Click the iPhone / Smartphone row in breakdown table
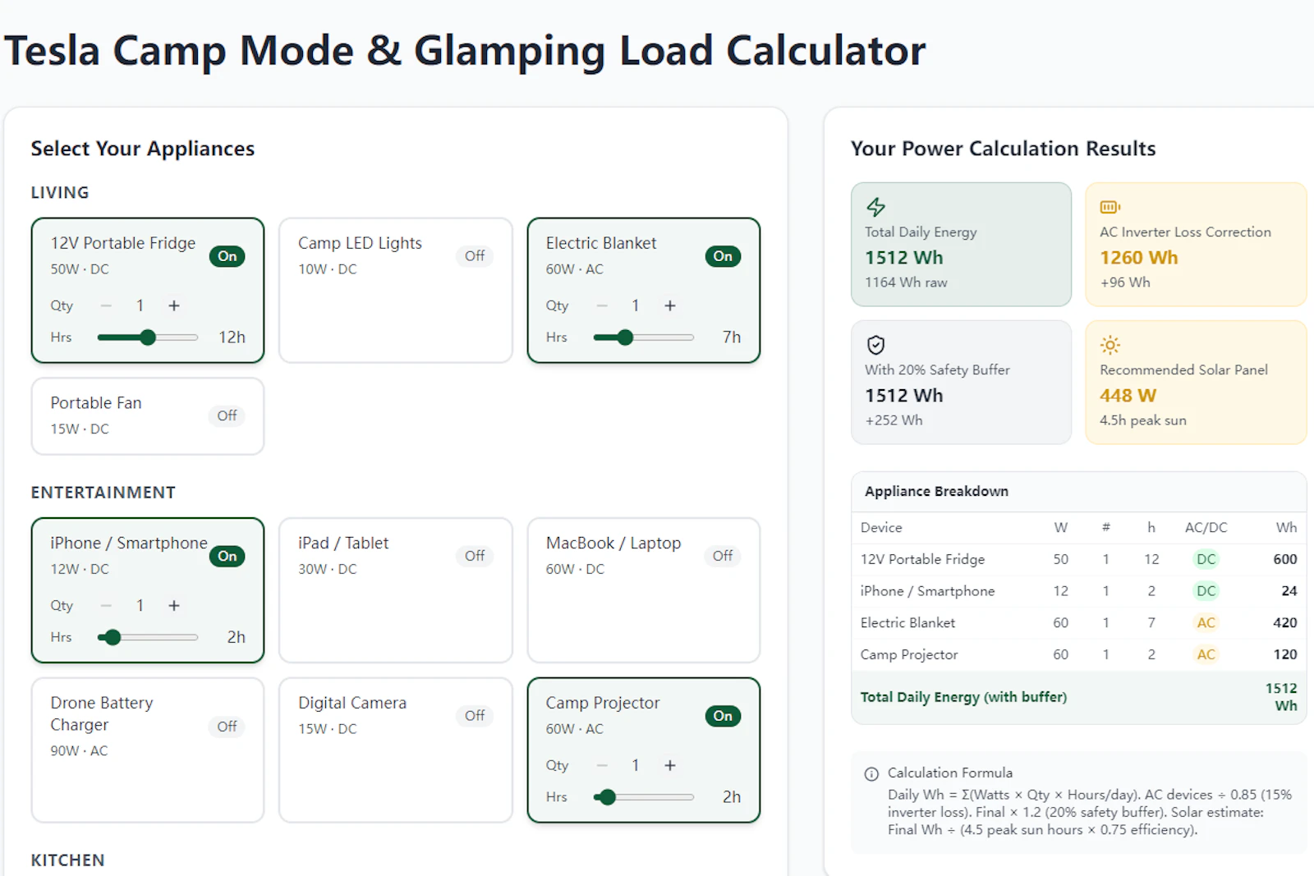 [1078, 591]
